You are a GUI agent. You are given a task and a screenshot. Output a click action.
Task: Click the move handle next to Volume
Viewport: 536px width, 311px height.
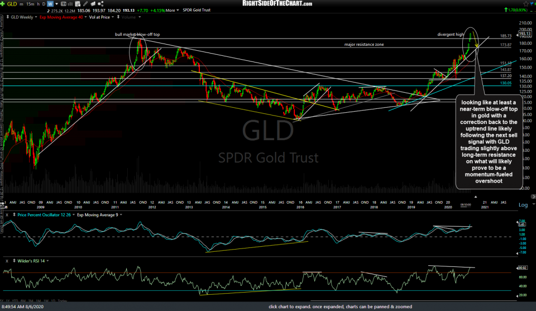(118, 17)
